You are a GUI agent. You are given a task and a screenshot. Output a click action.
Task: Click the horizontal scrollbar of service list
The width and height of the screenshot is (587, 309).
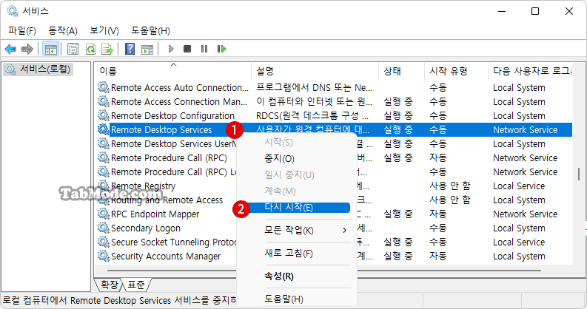pos(324,270)
